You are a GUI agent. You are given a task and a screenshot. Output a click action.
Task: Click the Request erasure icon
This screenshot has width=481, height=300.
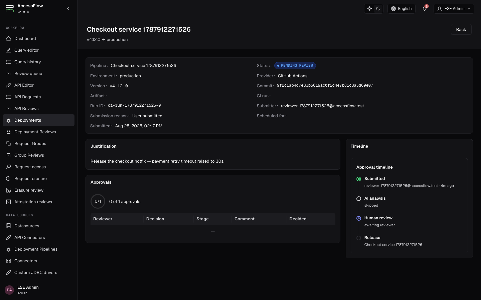tap(9, 179)
